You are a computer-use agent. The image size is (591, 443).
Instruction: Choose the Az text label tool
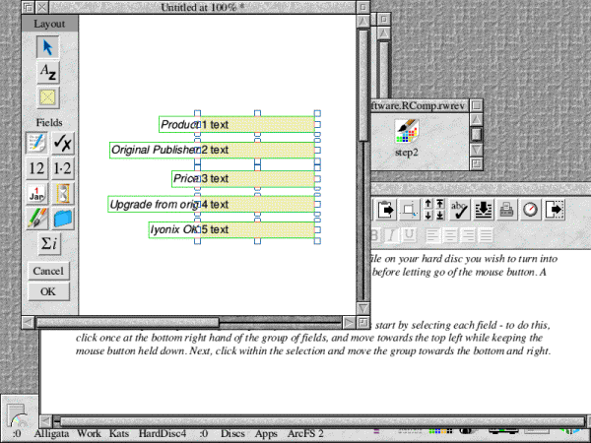point(47,71)
